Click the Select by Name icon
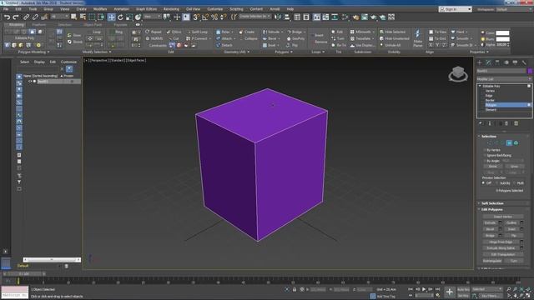This screenshot has height=300, width=534. pyautogui.click(x=83, y=17)
